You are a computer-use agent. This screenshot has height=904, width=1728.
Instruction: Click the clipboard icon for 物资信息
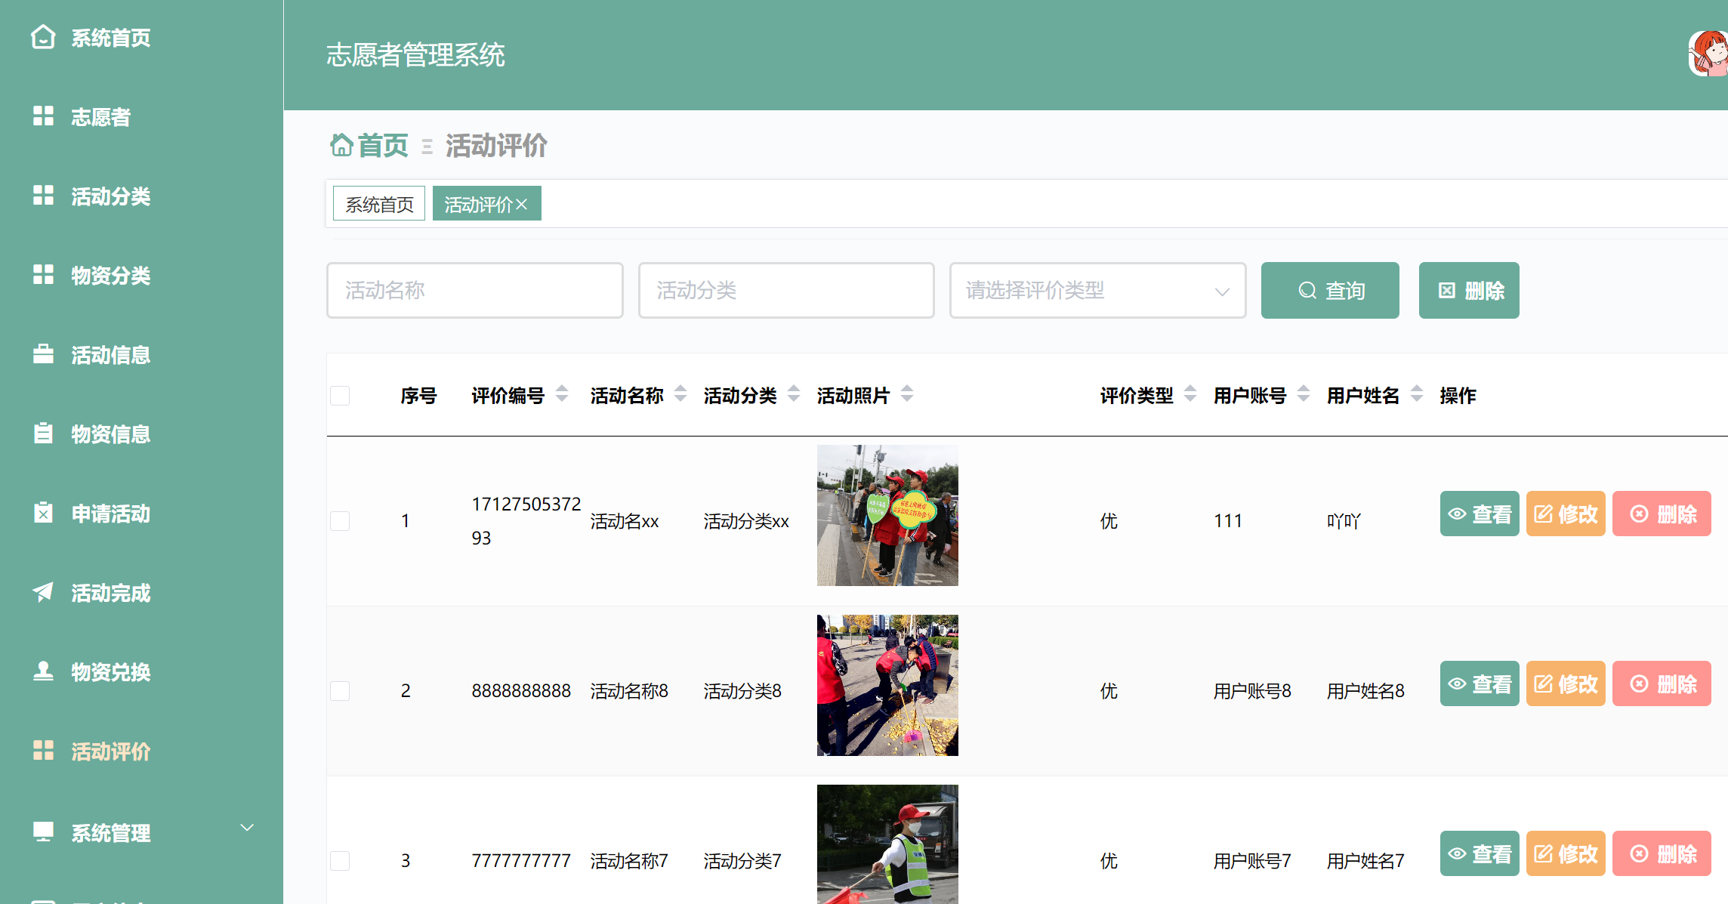[43, 433]
